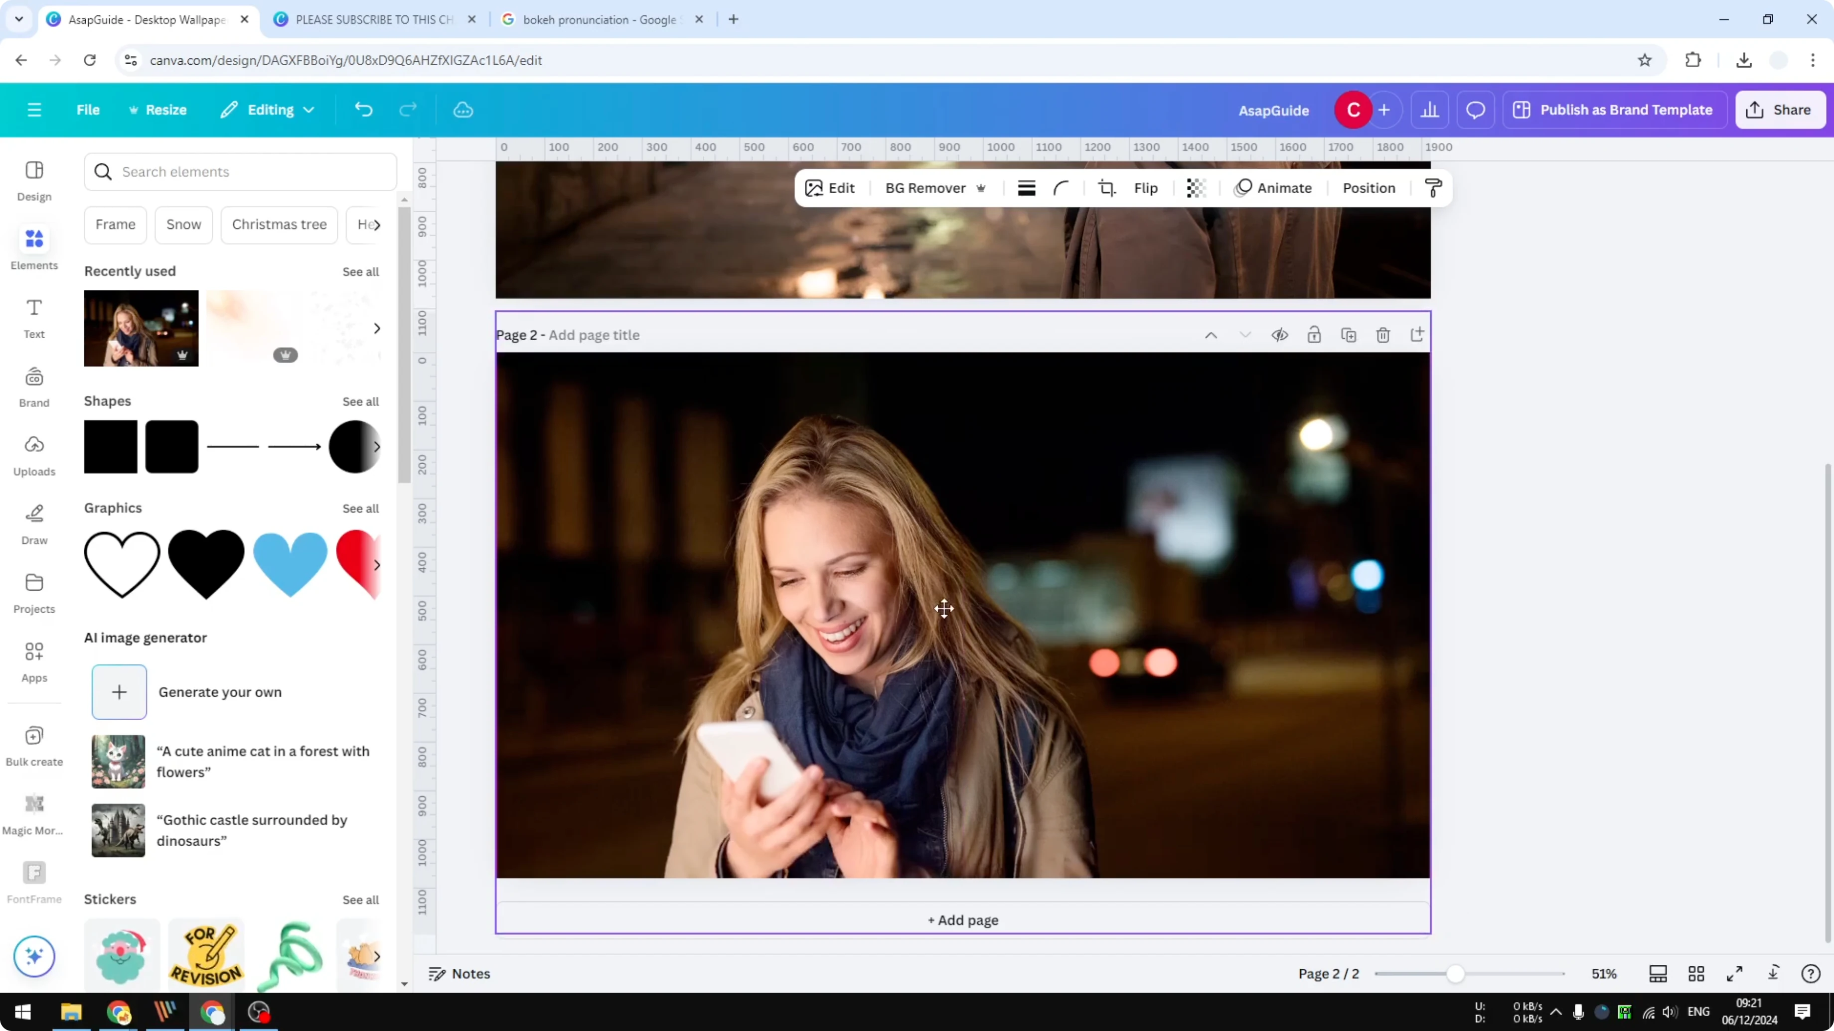The height and width of the screenshot is (1031, 1834).
Task: Lock page 2 with the padlock icon
Action: point(1314,334)
